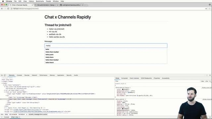Click the color #495057 swatch in .form-control:focus

coord(123,89)
